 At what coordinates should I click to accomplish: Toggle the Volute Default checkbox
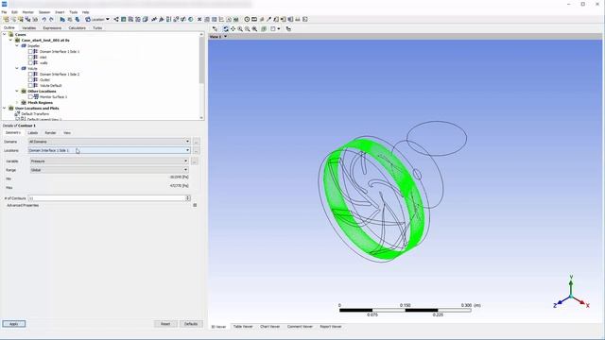tap(30, 85)
